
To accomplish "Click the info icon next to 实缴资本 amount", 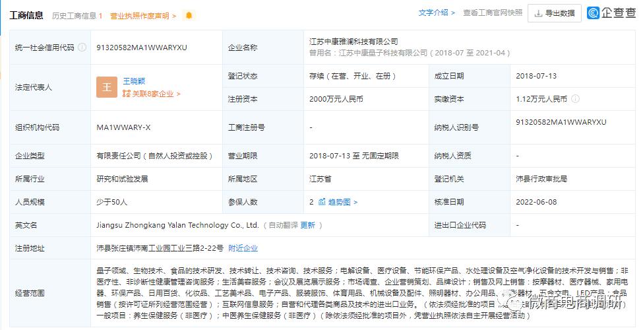I will [575, 99].
